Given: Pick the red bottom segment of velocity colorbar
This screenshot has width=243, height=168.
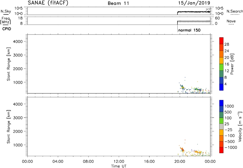Looking at the screenshot, I should (x=221, y=150).
